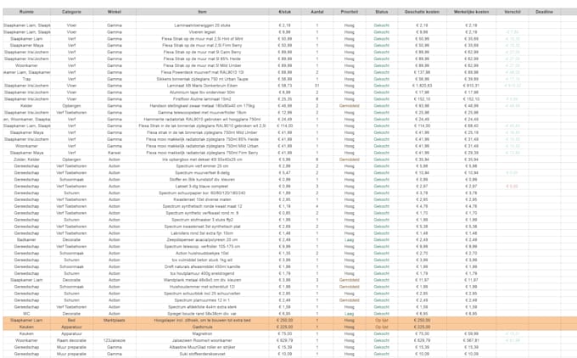This screenshot has height=358, width=577.
Task: Click the 'Spectrum afdekfolie' item cell
Action: pyautogui.click(x=202, y=307)
